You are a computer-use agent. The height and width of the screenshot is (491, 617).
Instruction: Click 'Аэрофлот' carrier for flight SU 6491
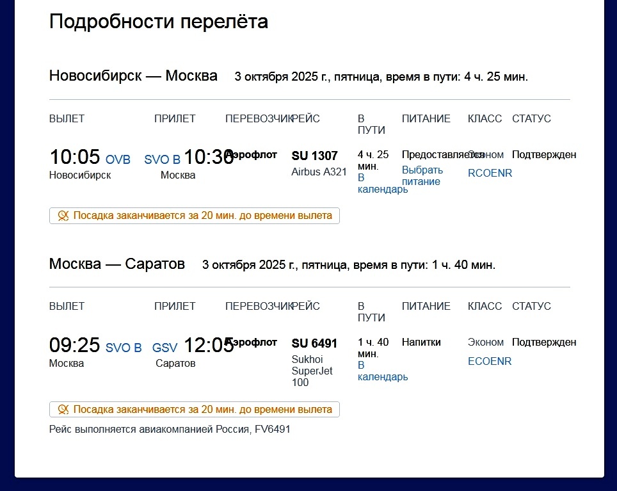pos(252,342)
